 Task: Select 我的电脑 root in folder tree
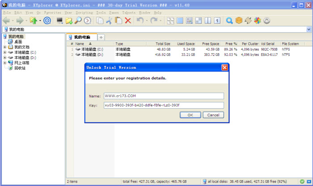16,37
